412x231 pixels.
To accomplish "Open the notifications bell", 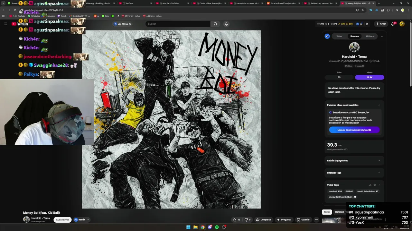I will point(393,24).
